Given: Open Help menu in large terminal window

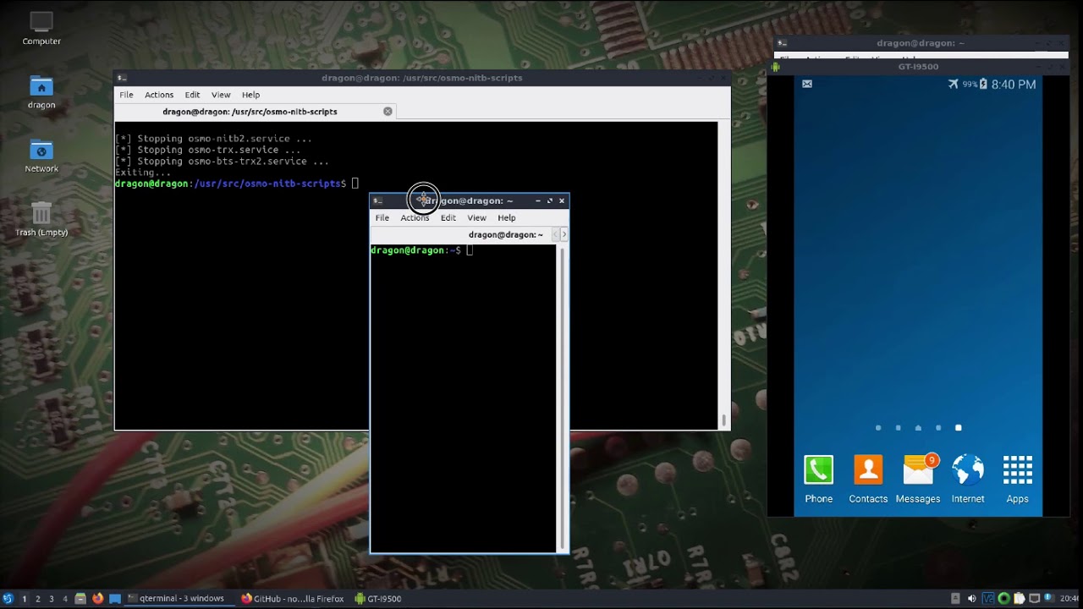Looking at the screenshot, I should pos(250,95).
